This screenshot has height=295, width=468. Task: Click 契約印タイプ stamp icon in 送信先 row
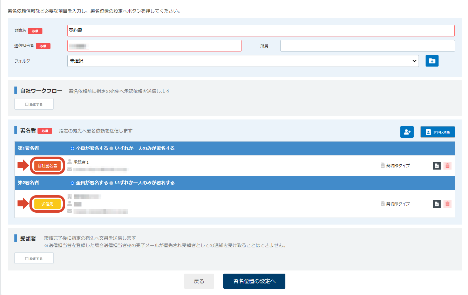[x=382, y=204]
